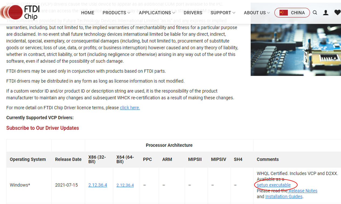This screenshot has width=341, height=204.
Task: Expand the APPLICATIONS dropdown menu
Action: 157,13
